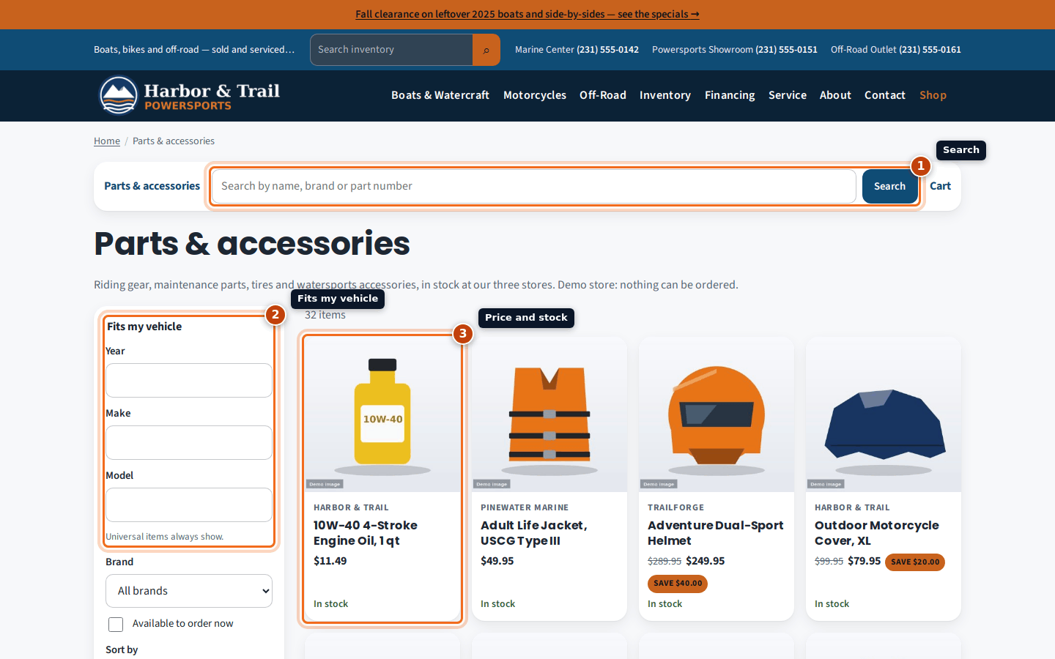Select the Shop nav item
The image size is (1055, 659).
click(x=933, y=95)
